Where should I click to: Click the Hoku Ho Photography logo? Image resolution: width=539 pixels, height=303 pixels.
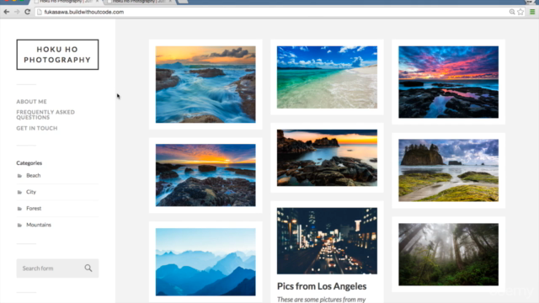pos(57,55)
